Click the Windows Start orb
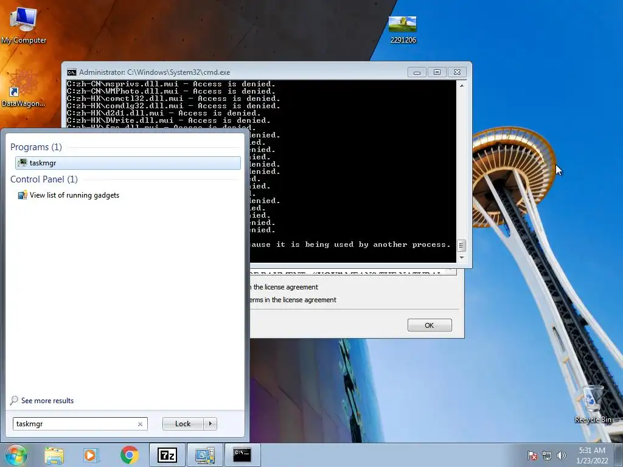 [x=16, y=455]
